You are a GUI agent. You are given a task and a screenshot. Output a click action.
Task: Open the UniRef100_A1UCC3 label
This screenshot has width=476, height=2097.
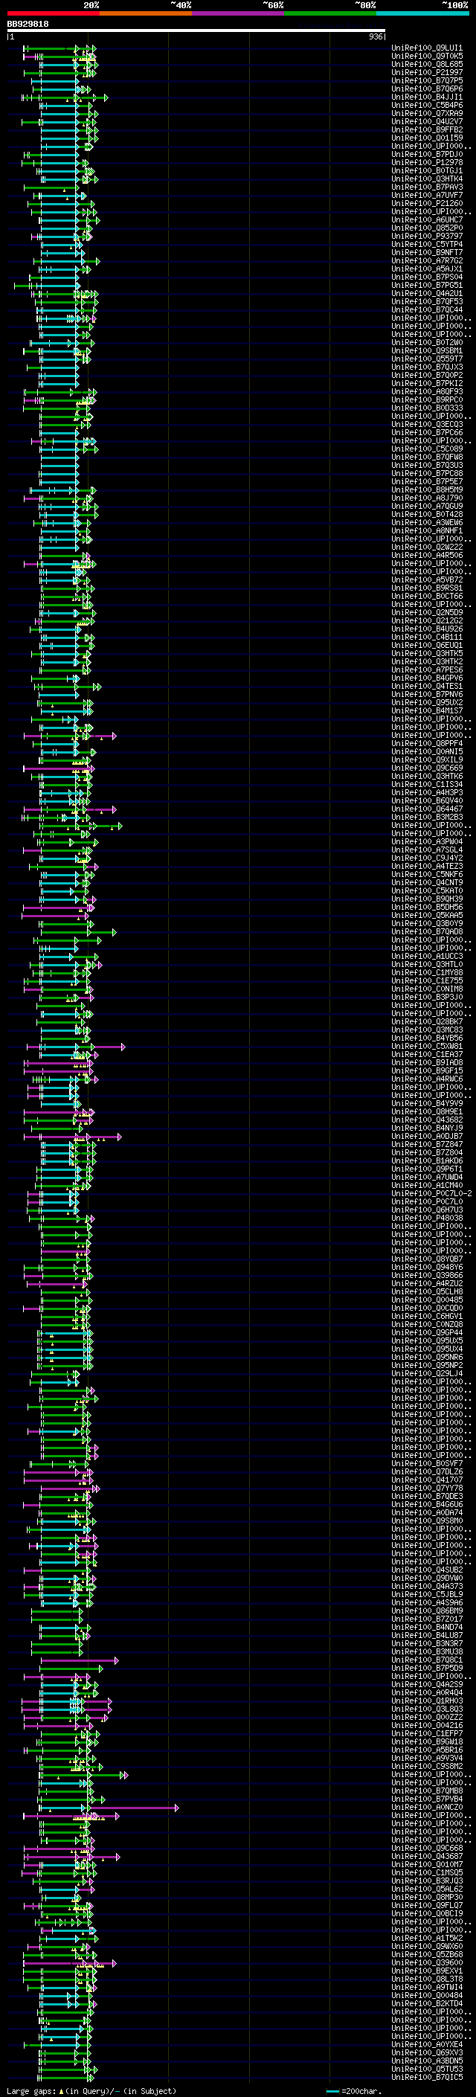[427, 956]
